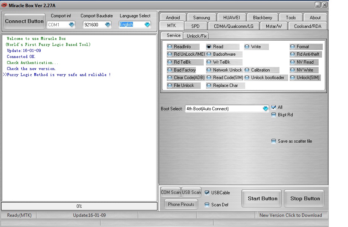Select the MTK tab
This screenshot has height=227, width=348.
click(x=172, y=26)
